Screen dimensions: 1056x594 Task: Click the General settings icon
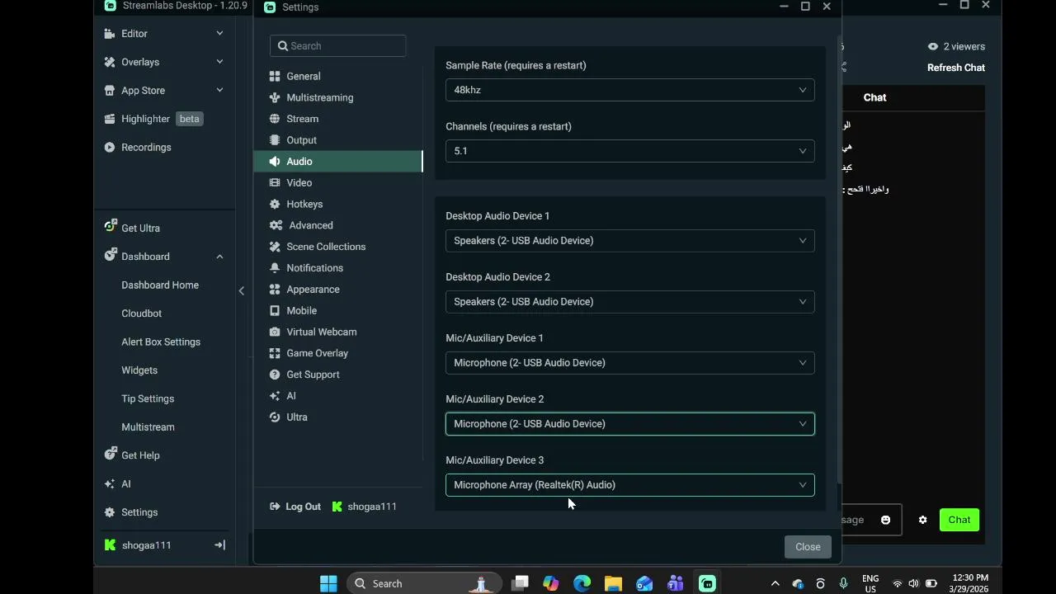point(275,76)
